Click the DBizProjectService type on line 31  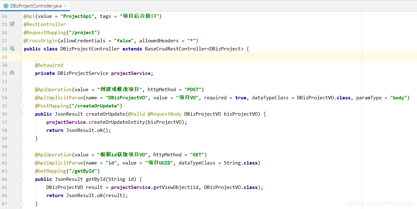click(83, 73)
